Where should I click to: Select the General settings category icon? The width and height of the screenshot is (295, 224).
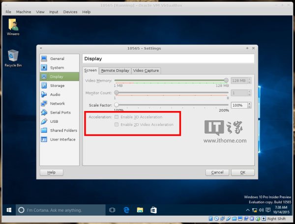(44, 58)
